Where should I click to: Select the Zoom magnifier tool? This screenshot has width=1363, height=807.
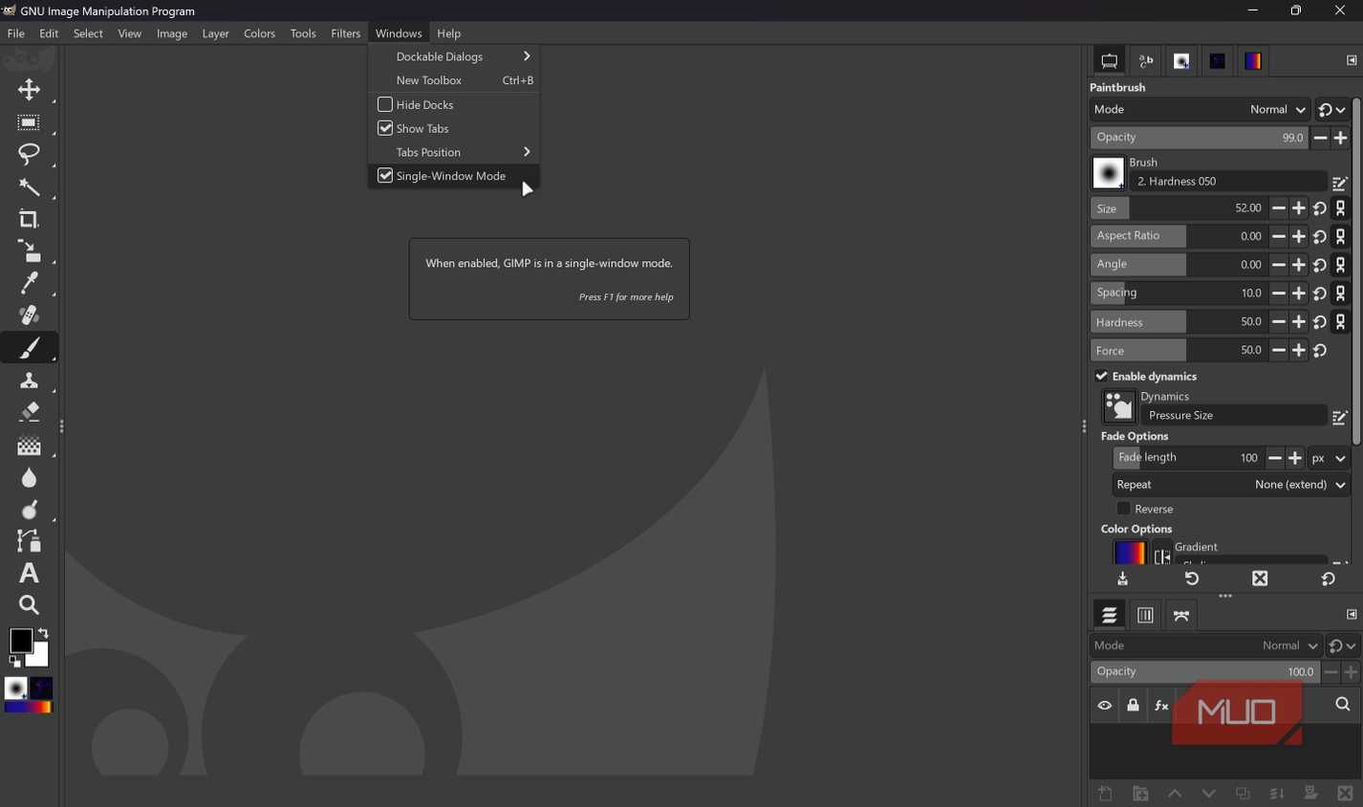coord(29,605)
